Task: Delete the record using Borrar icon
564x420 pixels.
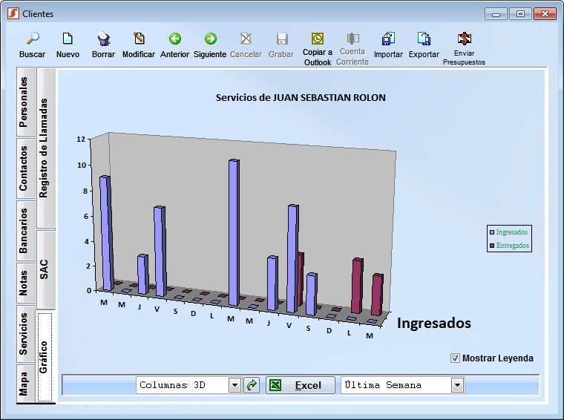Action: [104, 39]
